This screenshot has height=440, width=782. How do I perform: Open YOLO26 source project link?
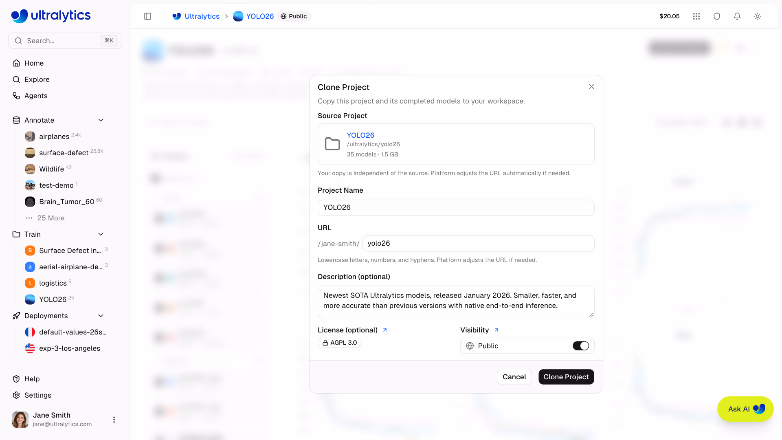[x=360, y=135]
